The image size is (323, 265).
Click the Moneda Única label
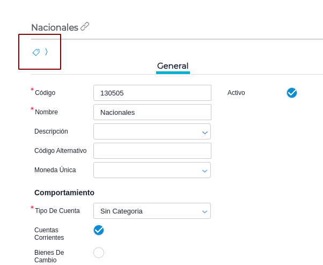tap(55, 170)
